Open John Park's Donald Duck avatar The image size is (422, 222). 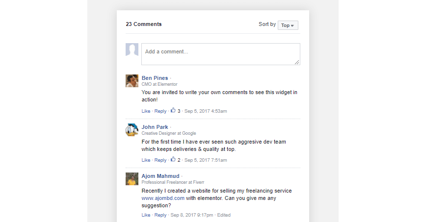132,130
